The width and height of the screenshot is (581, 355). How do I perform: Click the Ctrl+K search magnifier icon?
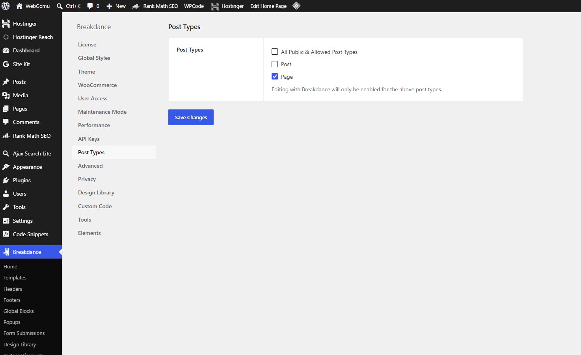tap(60, 6)
